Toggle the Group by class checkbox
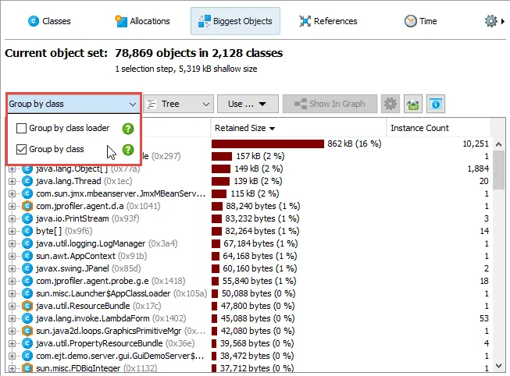 point(21,149)
